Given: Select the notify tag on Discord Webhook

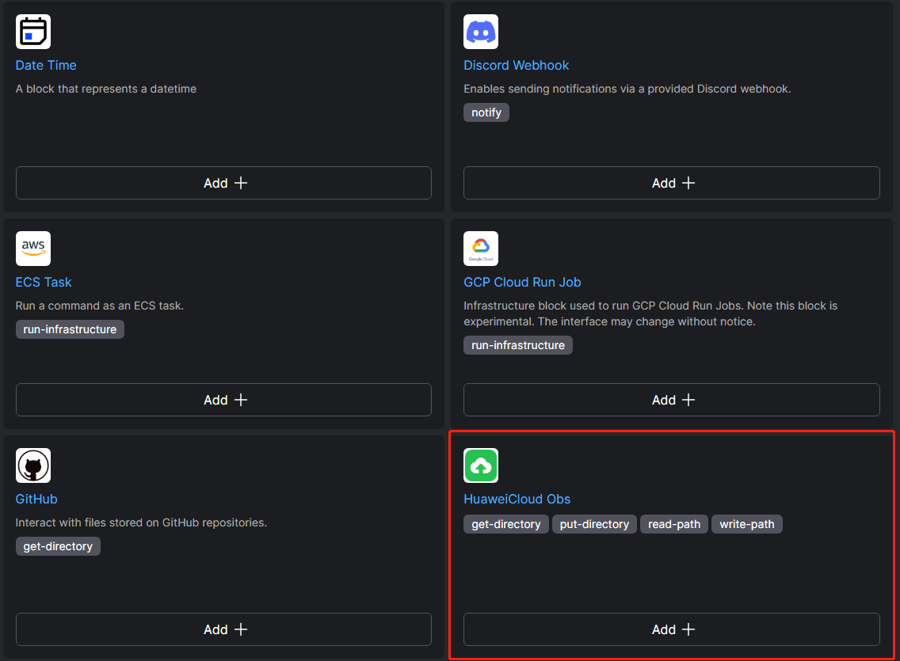Looking at the screenshot, I should [x=486, y=112].
